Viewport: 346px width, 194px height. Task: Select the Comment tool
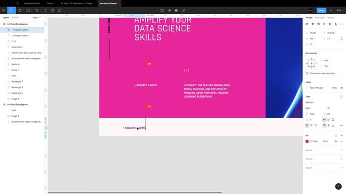point(59,10)
